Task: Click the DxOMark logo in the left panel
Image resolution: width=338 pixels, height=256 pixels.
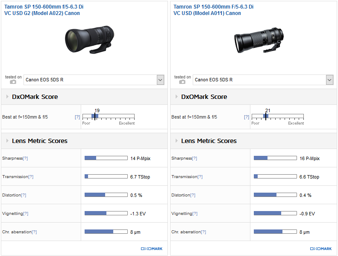Action: [152, 249]
